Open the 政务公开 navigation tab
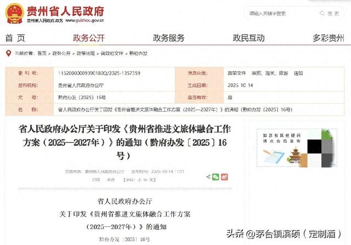 pyautogui.click(x=89, y=38)
